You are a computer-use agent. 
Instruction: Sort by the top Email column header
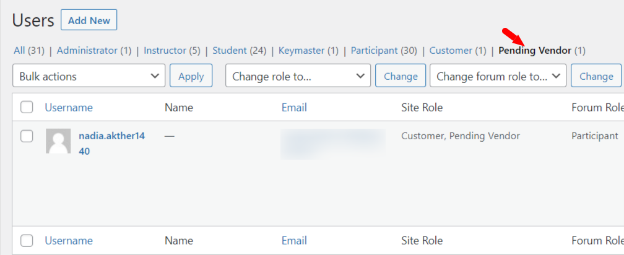click(294, 108)
